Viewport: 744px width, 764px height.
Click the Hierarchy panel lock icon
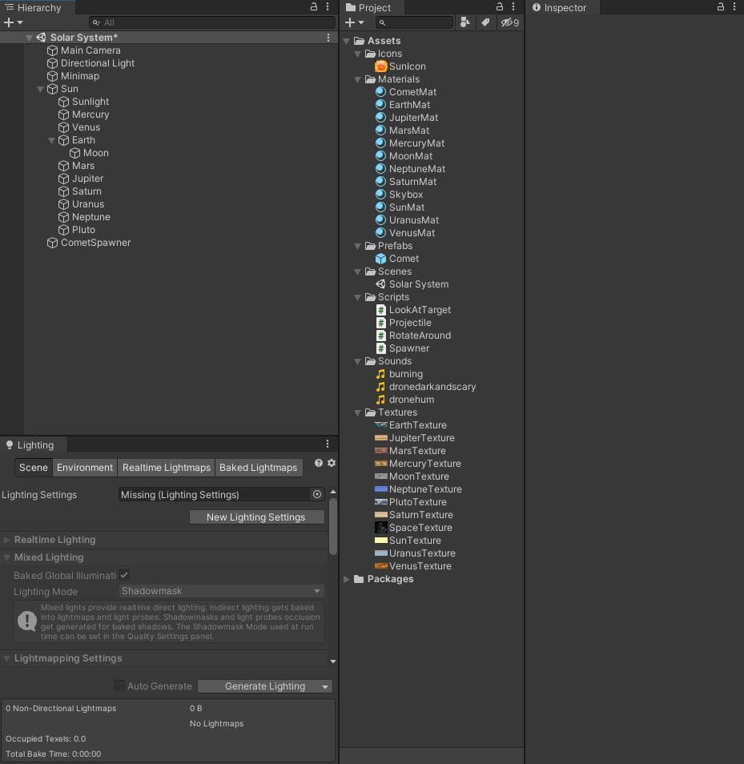314,7
